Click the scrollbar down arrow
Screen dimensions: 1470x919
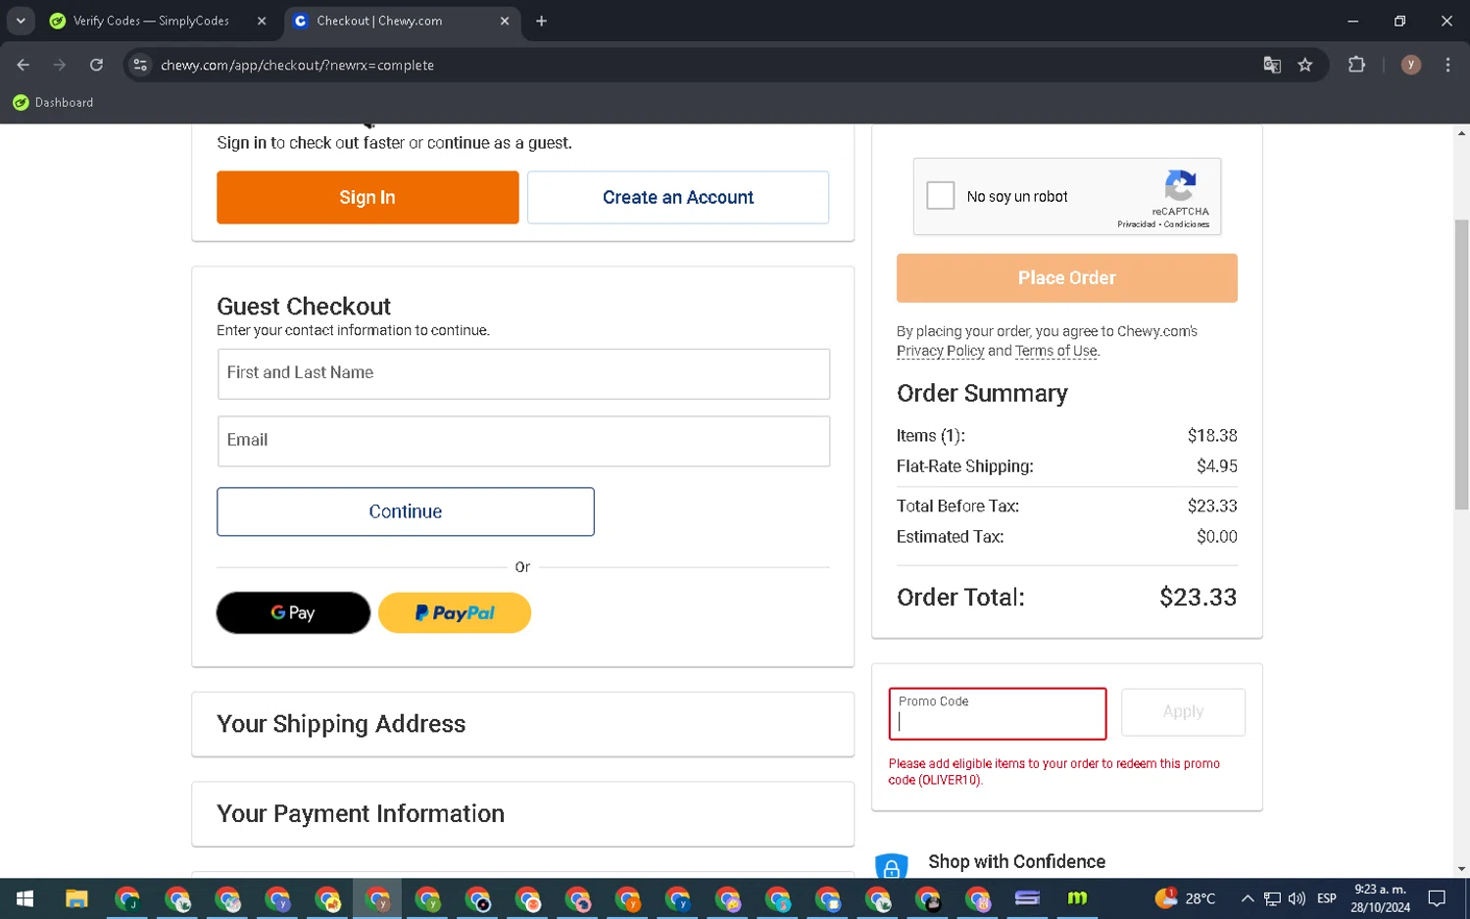point(1461,868)
